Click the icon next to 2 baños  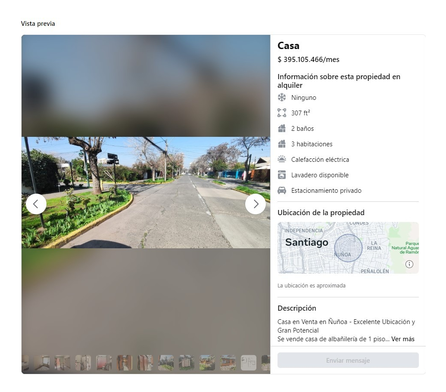click(282, 128)
